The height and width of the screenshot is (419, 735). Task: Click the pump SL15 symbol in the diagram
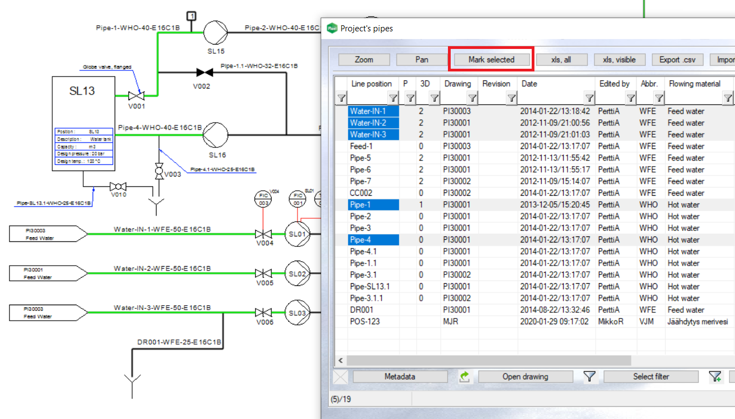click(x=215, y=32)
